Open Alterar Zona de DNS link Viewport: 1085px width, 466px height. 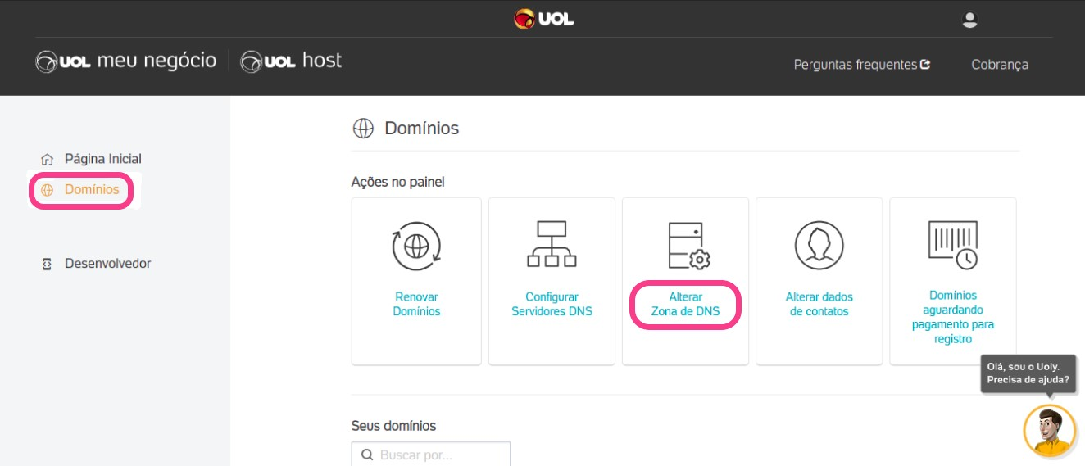click(685, 304)
